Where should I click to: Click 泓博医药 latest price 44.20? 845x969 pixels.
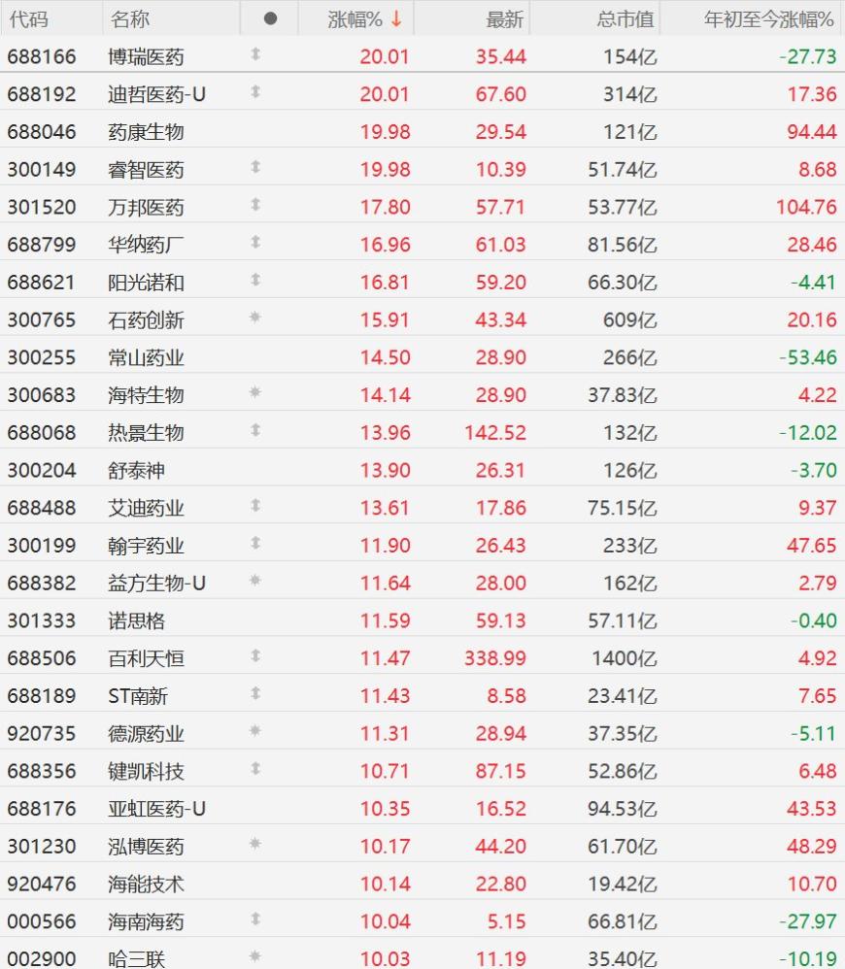pyautogui.click(x=501, y=846)
